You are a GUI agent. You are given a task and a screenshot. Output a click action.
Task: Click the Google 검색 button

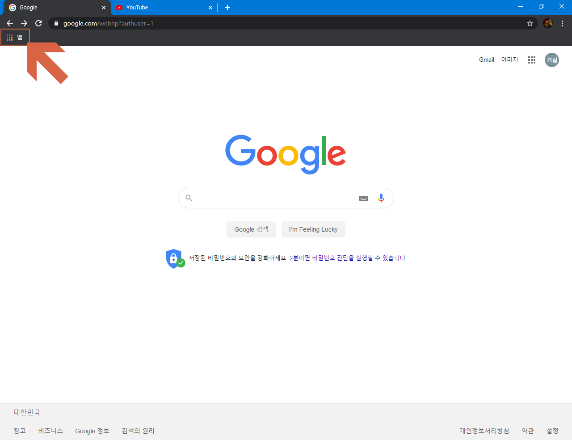click(251, 229)
